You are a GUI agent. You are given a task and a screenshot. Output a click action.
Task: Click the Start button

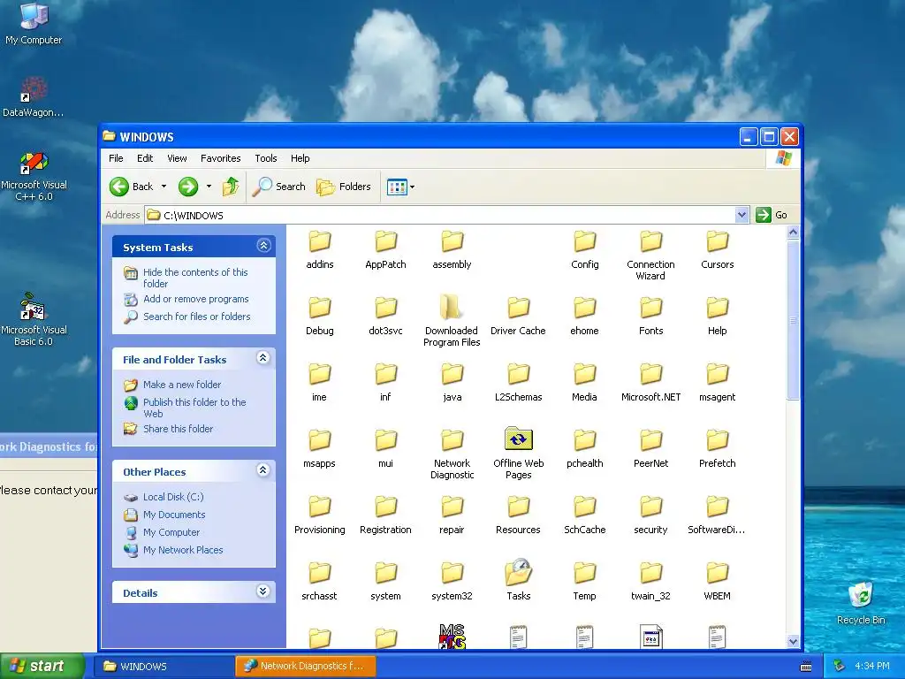click(42, 666)
